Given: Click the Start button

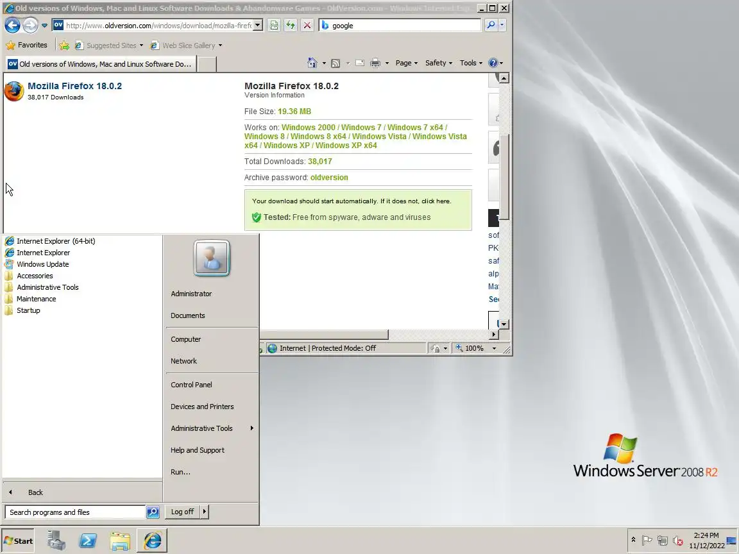Looking at the screenshot, I should click(18, 541).
